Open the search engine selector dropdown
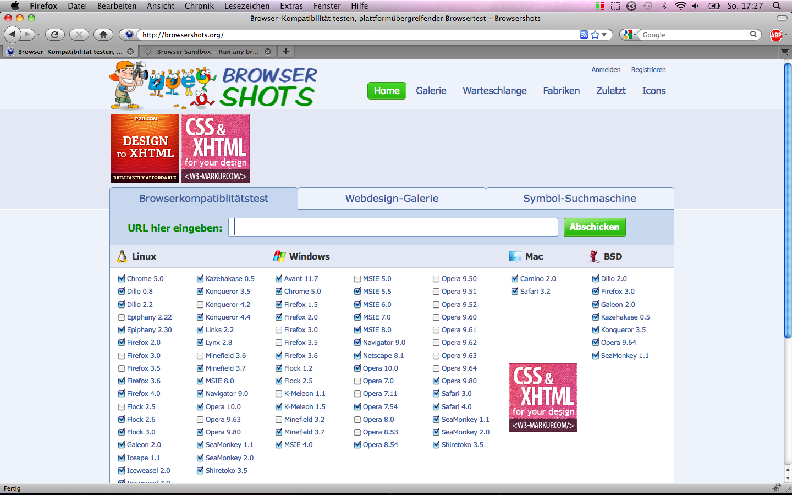The height and width of the screenshot is (495, 792). (629, 35)
